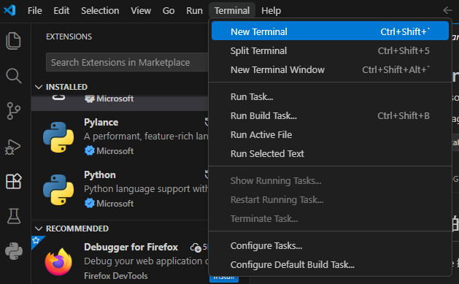Click Restart Running Task... entry

pyautogui.click(x=330, y=200)
